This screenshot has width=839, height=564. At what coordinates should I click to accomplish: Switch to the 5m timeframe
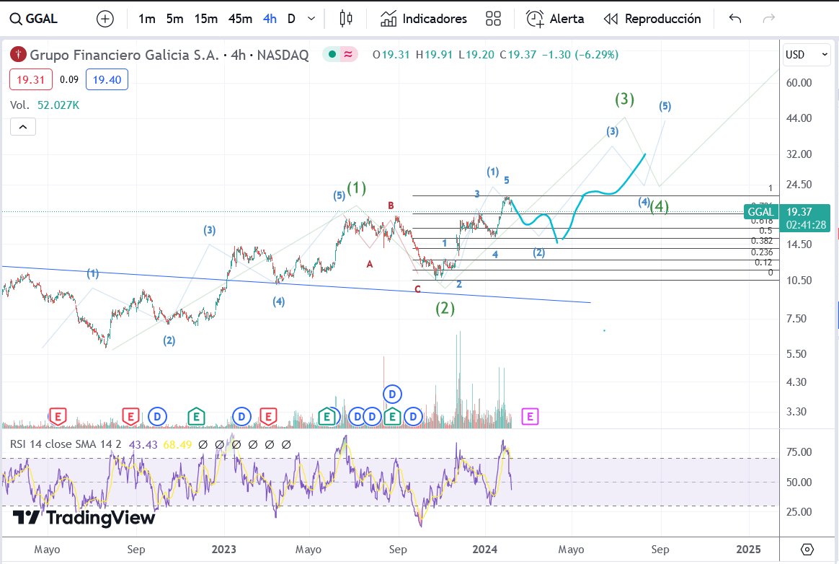[x=174, y=19]
